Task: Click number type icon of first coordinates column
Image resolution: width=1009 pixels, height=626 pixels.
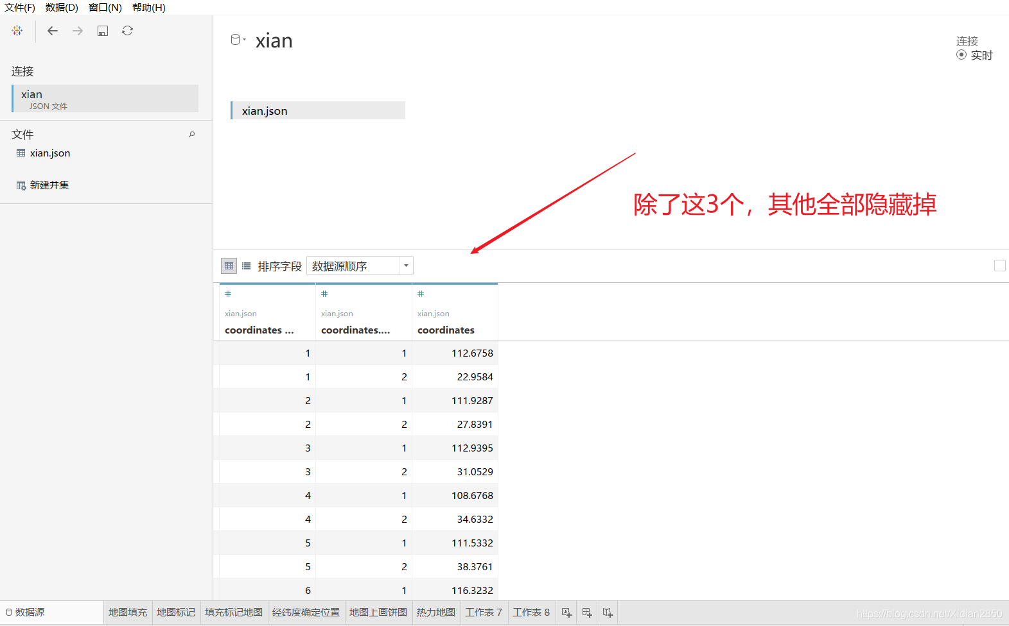Action: [228, 294]
